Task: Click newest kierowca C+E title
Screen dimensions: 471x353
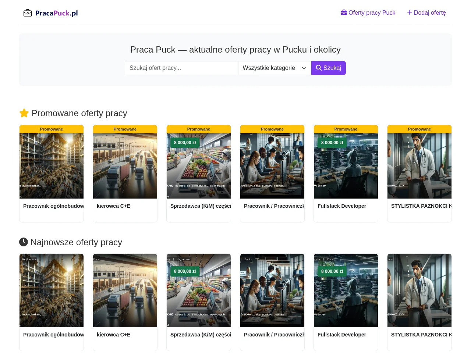Action: click(x=114, y=335)
